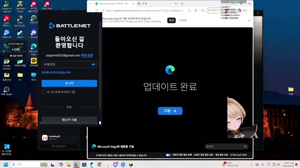The height and width of the screenshot is (168, 300).
Task: Open Google Chrome desktop icon
Action: (x=7, y=64)
